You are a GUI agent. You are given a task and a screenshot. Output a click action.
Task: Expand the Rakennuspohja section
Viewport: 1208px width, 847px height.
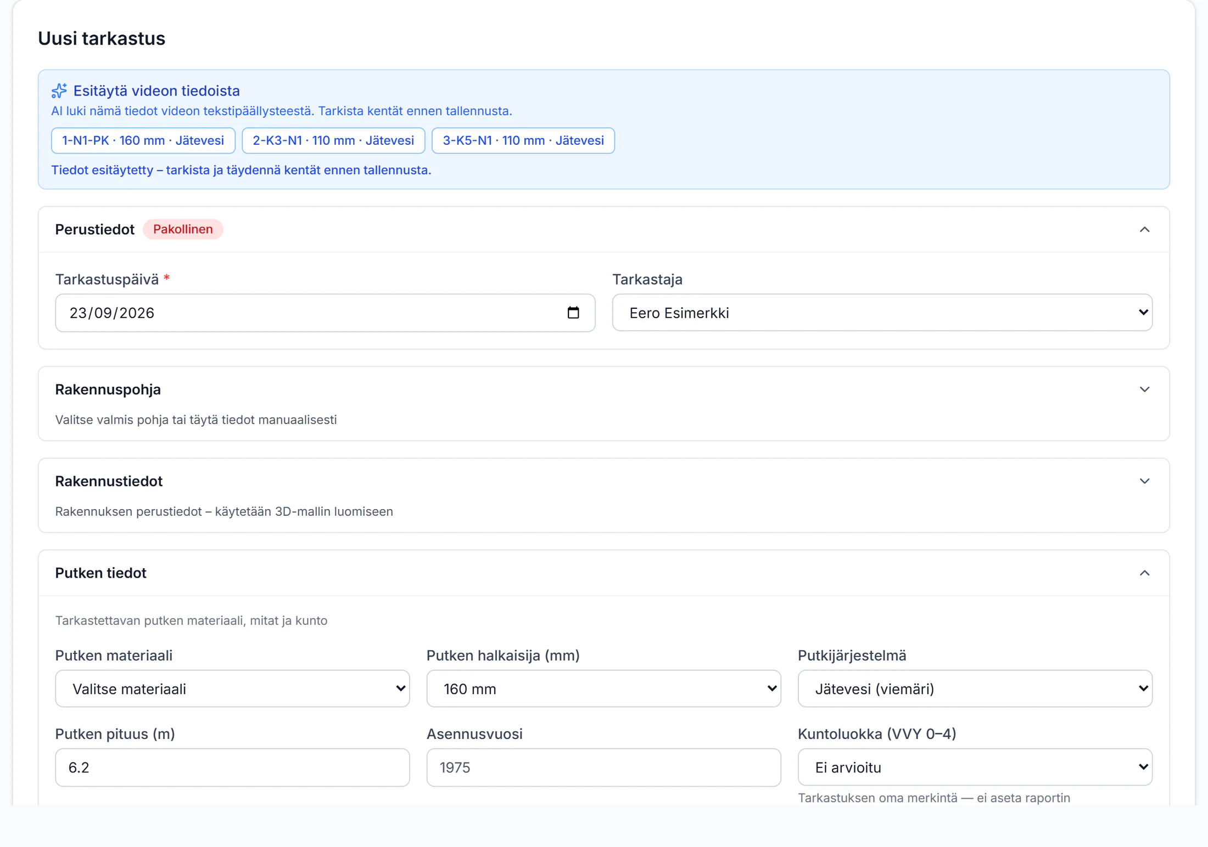pos(1144,389)
